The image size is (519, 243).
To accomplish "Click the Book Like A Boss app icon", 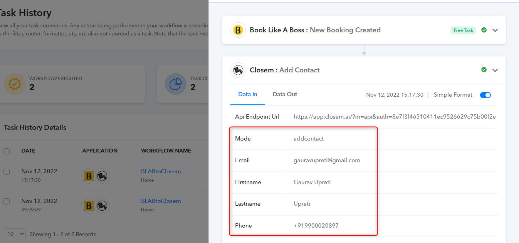I will pyautogui.click(x=238, y=30).
